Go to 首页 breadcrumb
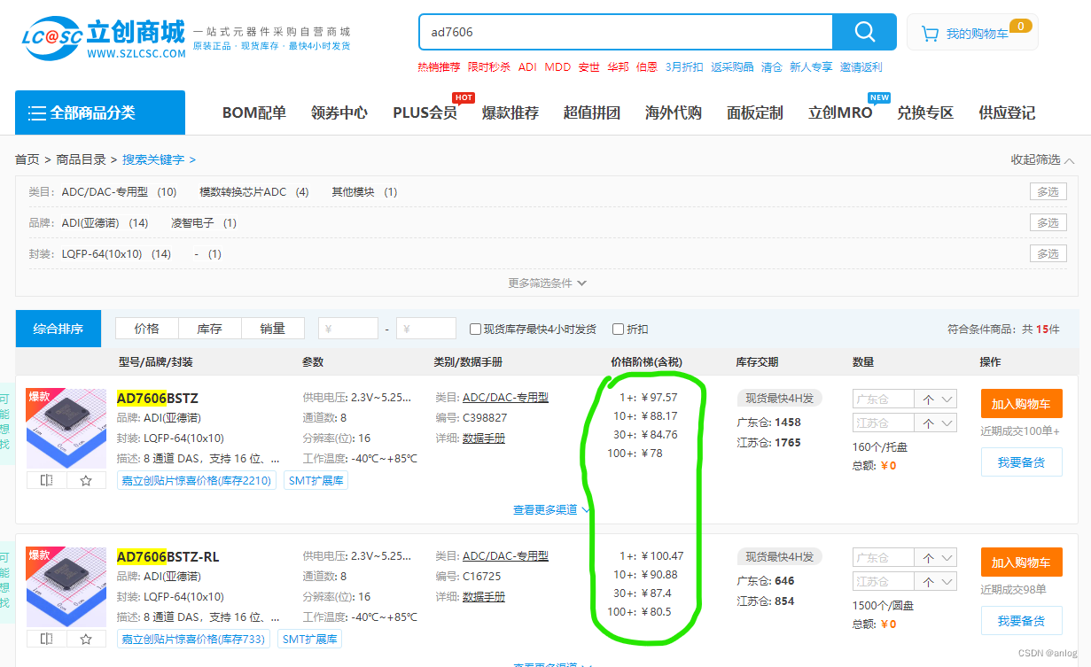Screen dimensions: 1091x667 27,159
